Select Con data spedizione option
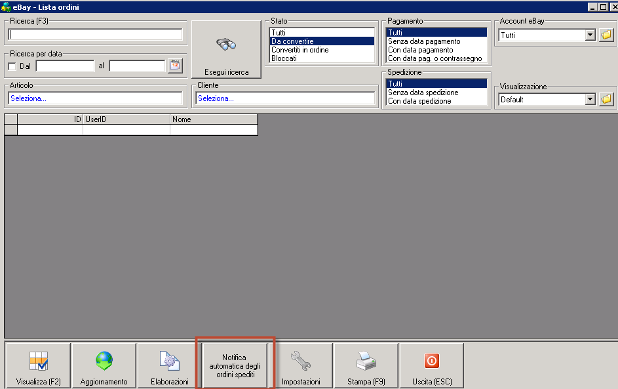The image size is (618, 389). (436, 101)
